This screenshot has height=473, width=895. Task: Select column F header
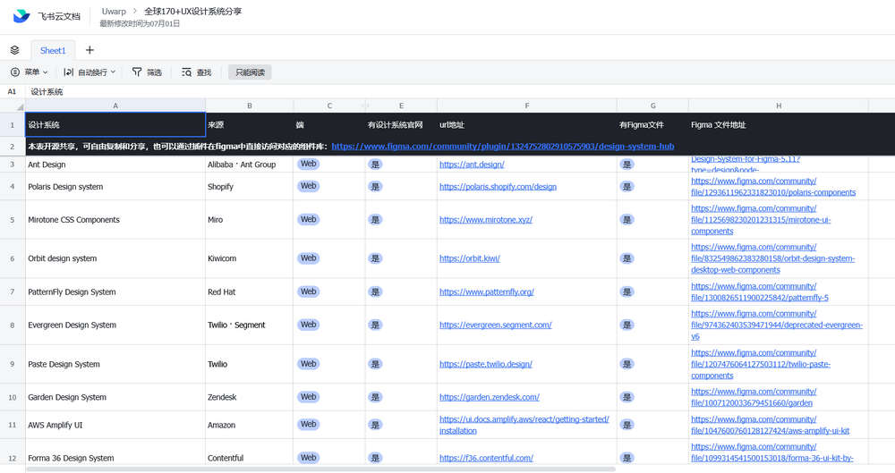point(527,106)
